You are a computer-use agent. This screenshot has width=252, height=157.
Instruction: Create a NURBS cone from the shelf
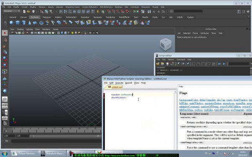pos(29,23)
